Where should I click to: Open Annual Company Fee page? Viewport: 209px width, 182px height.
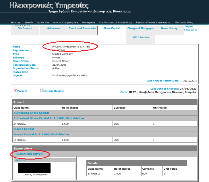[65, 22]
